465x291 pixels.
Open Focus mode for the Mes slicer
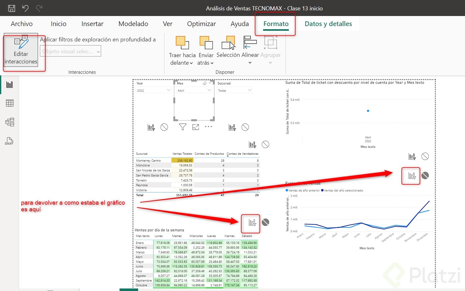pos(196,127)
